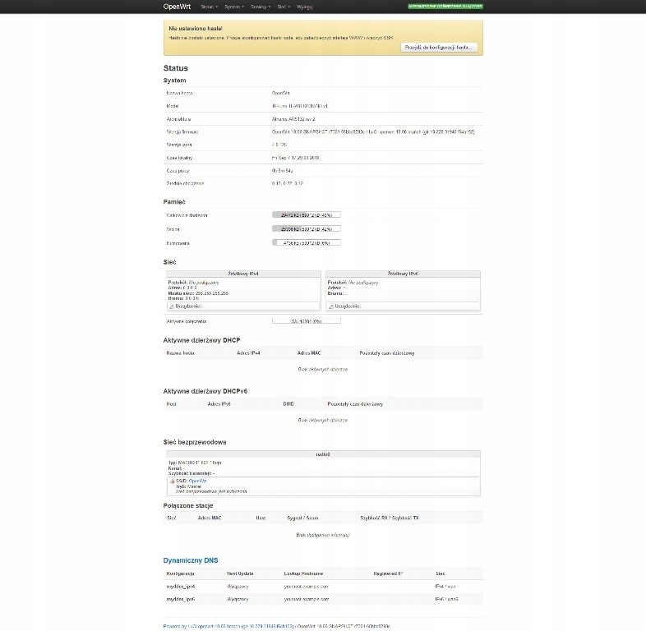Click Atheros architecture value text

(293, 119)
